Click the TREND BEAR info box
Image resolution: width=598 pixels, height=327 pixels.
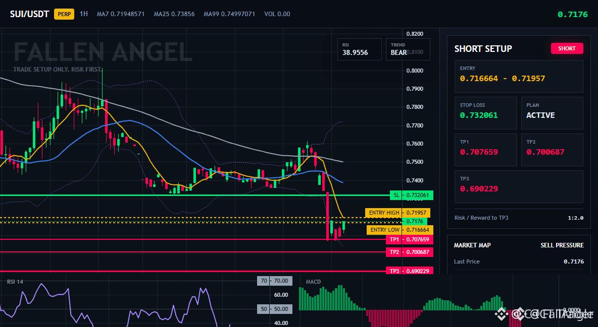pos(408,49)
